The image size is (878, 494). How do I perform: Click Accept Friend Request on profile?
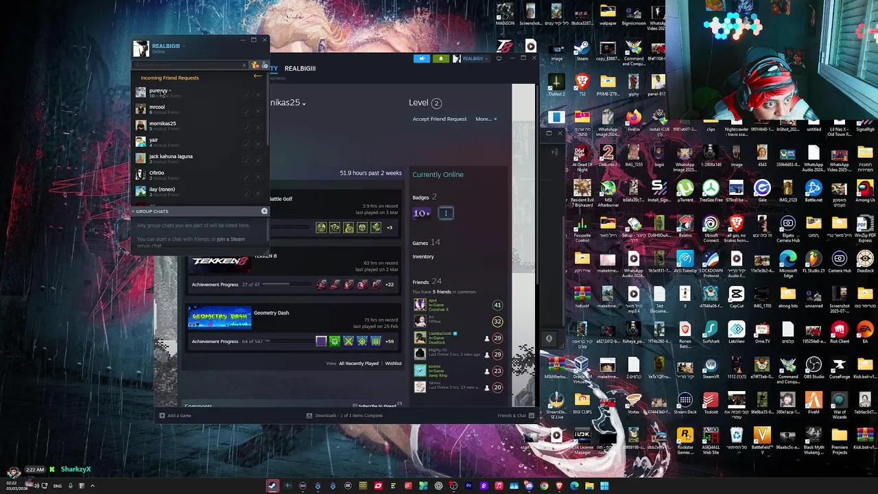[x=440, y=119]
